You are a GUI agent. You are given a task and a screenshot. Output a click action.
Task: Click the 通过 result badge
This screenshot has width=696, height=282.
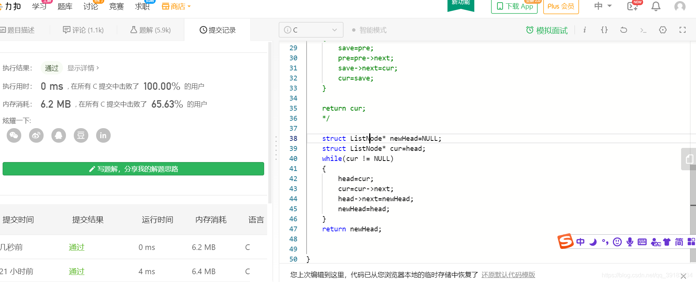pyautogui.click(x=52, y=68)
